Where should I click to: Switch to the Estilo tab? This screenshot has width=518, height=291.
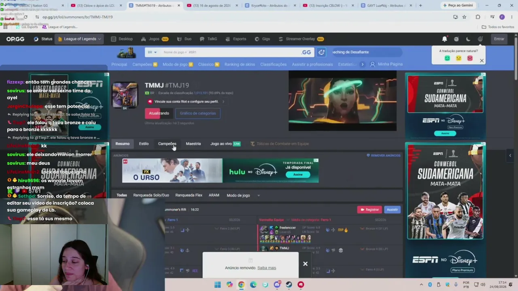click(x=144, y=144)
